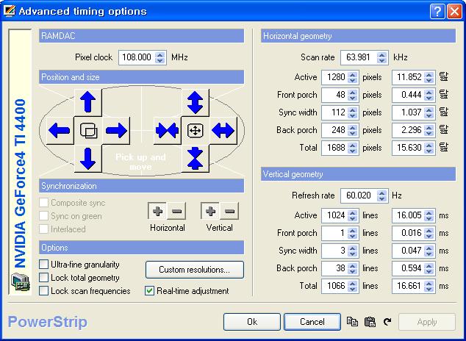Increase Pixel clock using the up spinner arrow

[160, 54]
